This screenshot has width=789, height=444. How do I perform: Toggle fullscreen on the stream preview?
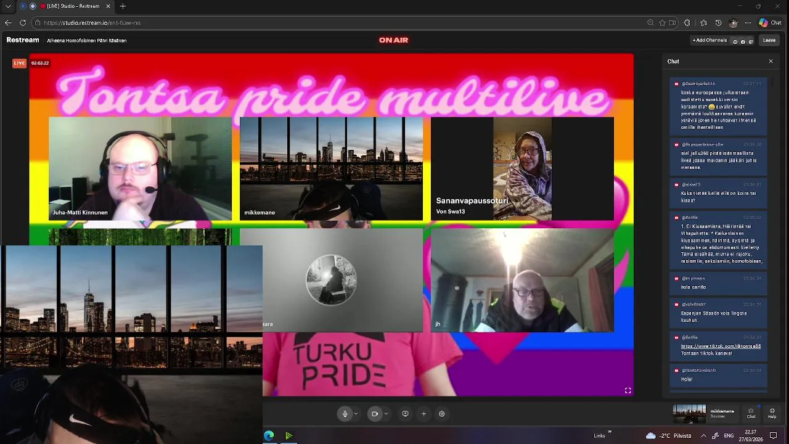point(628,390)
